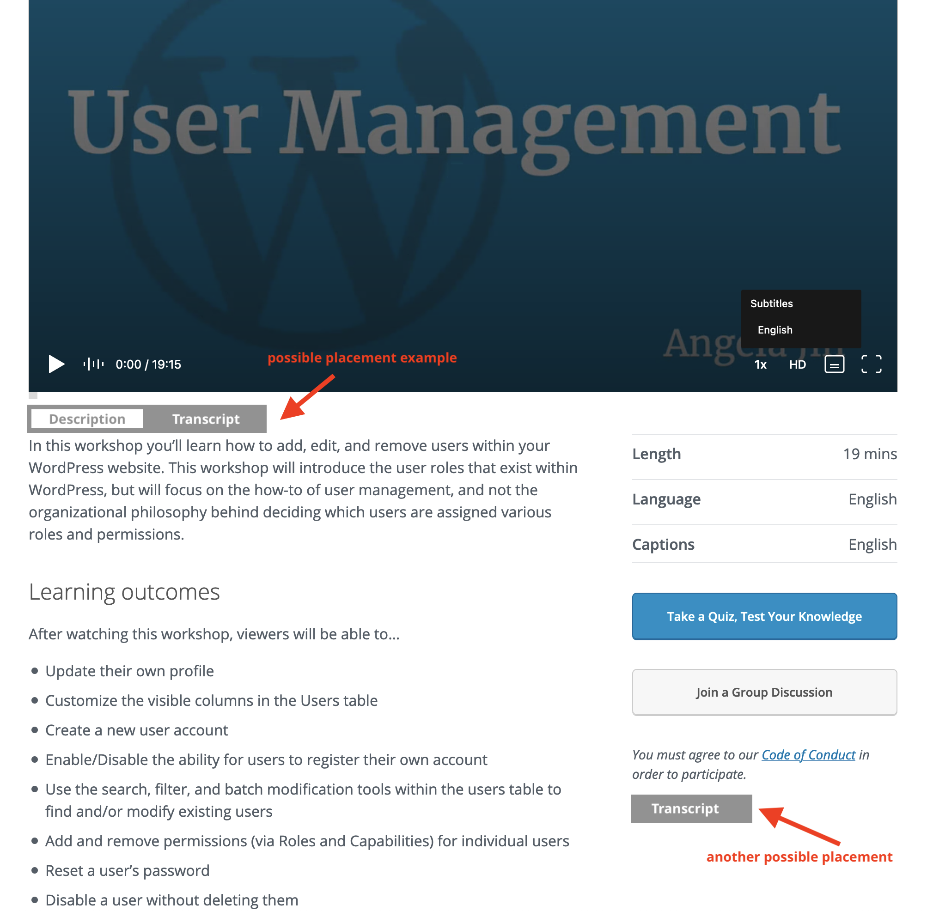Play the video
The image size is (927, 911).
(56, 364)
